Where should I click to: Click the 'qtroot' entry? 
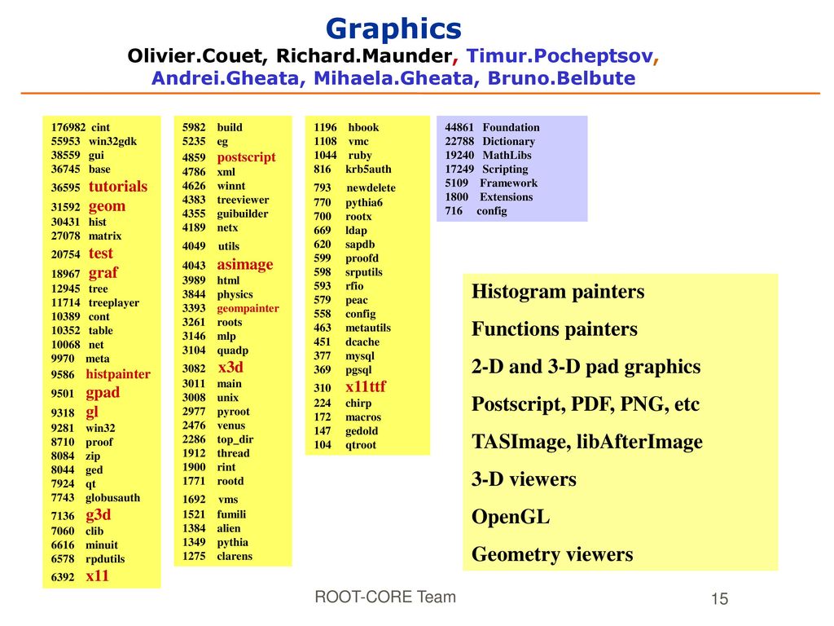(x=361, y=445)
